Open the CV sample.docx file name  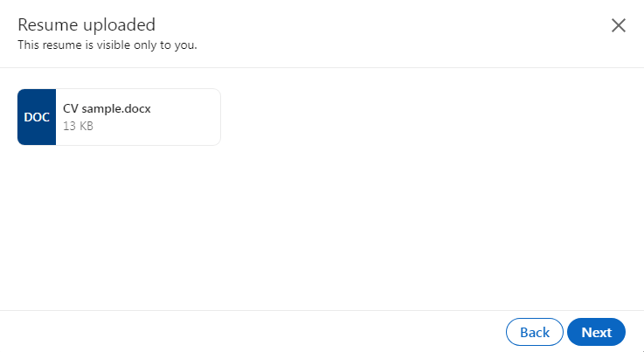click(x=107, y=109)
